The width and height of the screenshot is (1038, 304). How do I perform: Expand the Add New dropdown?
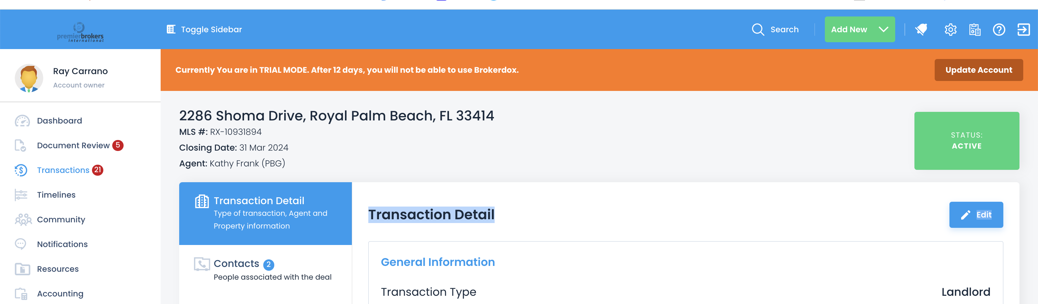pyautogui.click(x=860, y=30)
